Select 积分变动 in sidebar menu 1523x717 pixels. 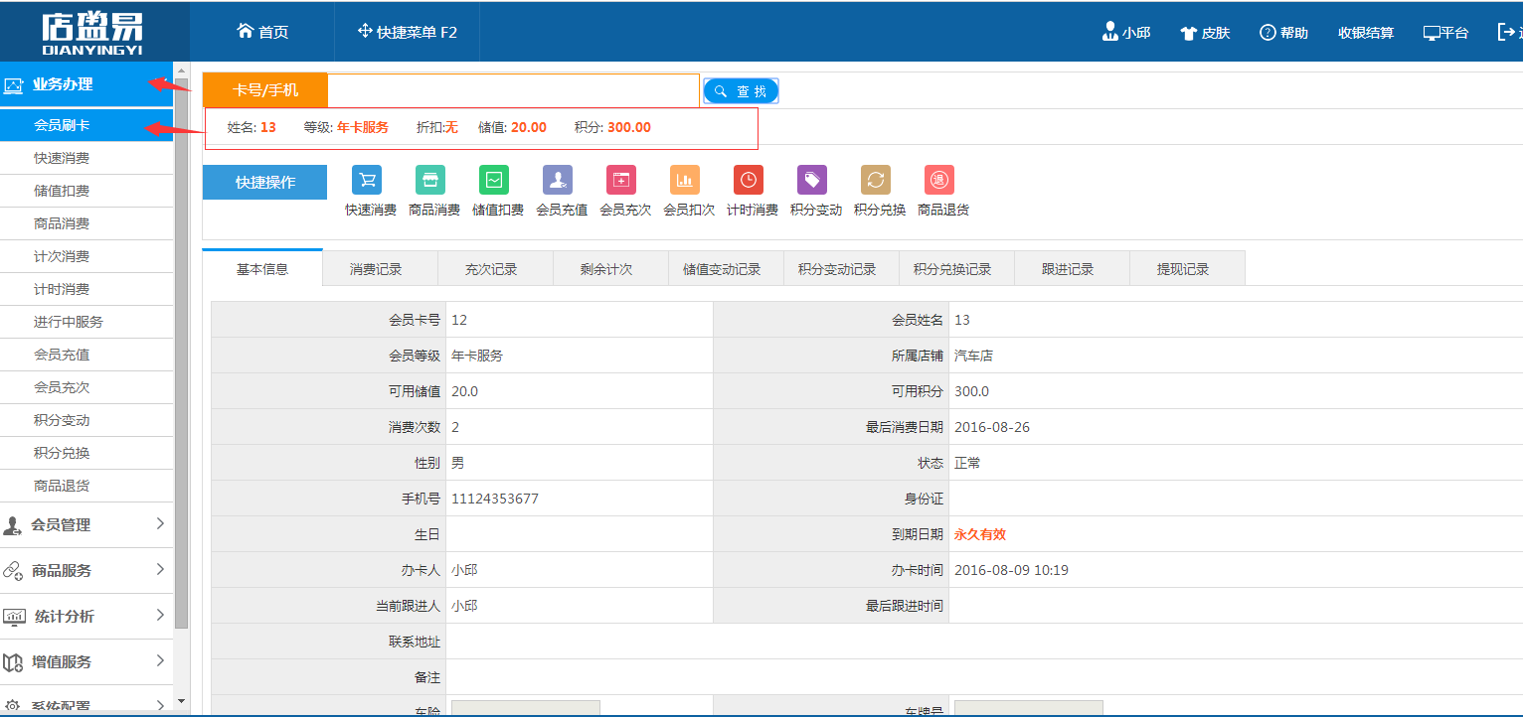(86, 420)
